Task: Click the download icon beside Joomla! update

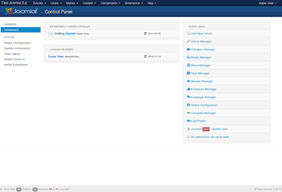Action: point(188,129)
